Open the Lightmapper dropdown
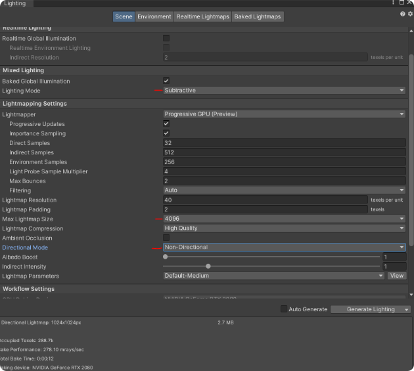The height and width of the screenshot is (371, 414). click(284, 114)
